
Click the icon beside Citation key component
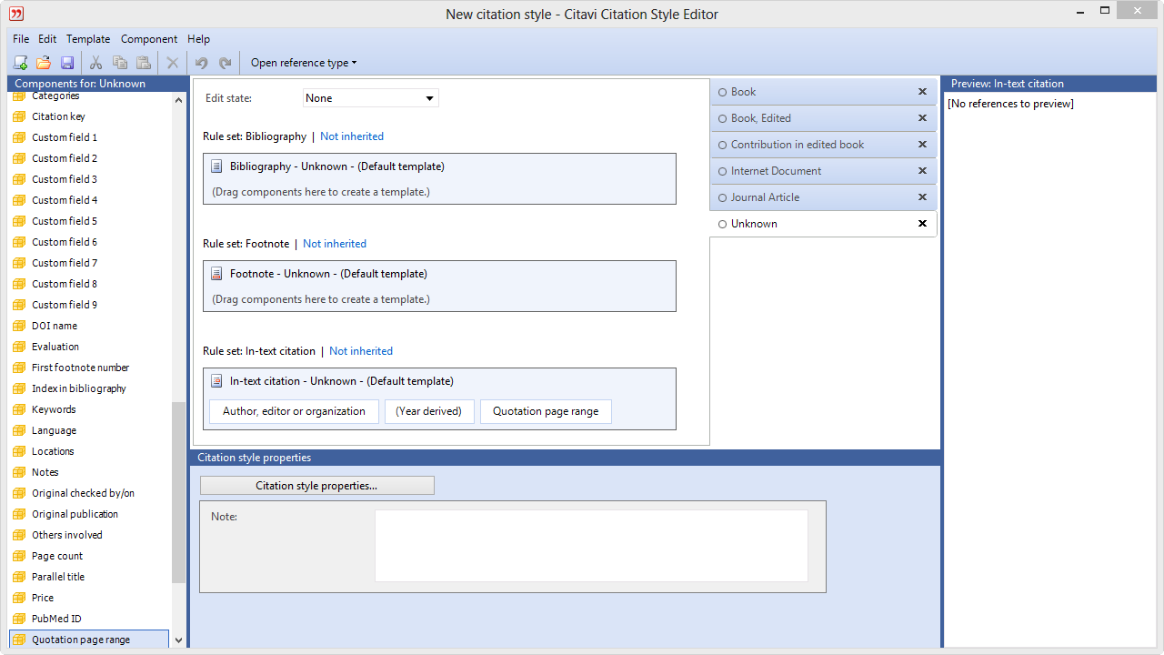click(19, 116)
